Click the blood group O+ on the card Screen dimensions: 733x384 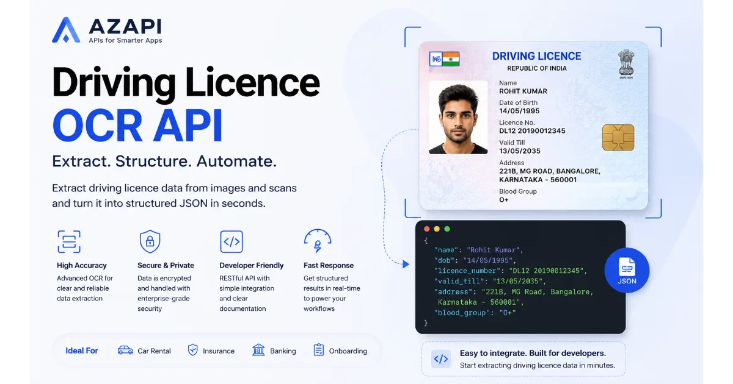(x=504, y=200)
